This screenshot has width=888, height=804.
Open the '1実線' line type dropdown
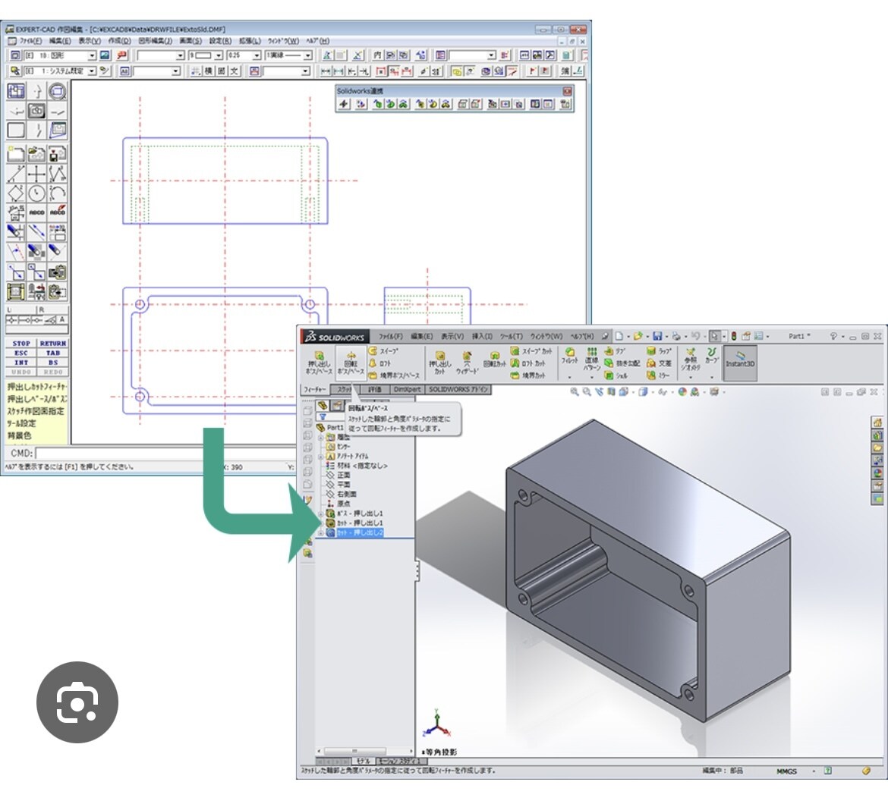coord(307,55)
